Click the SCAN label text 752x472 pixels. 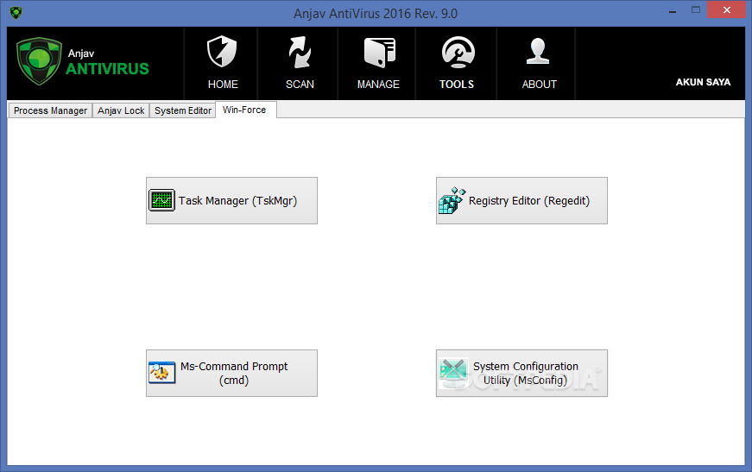(300, 85)
